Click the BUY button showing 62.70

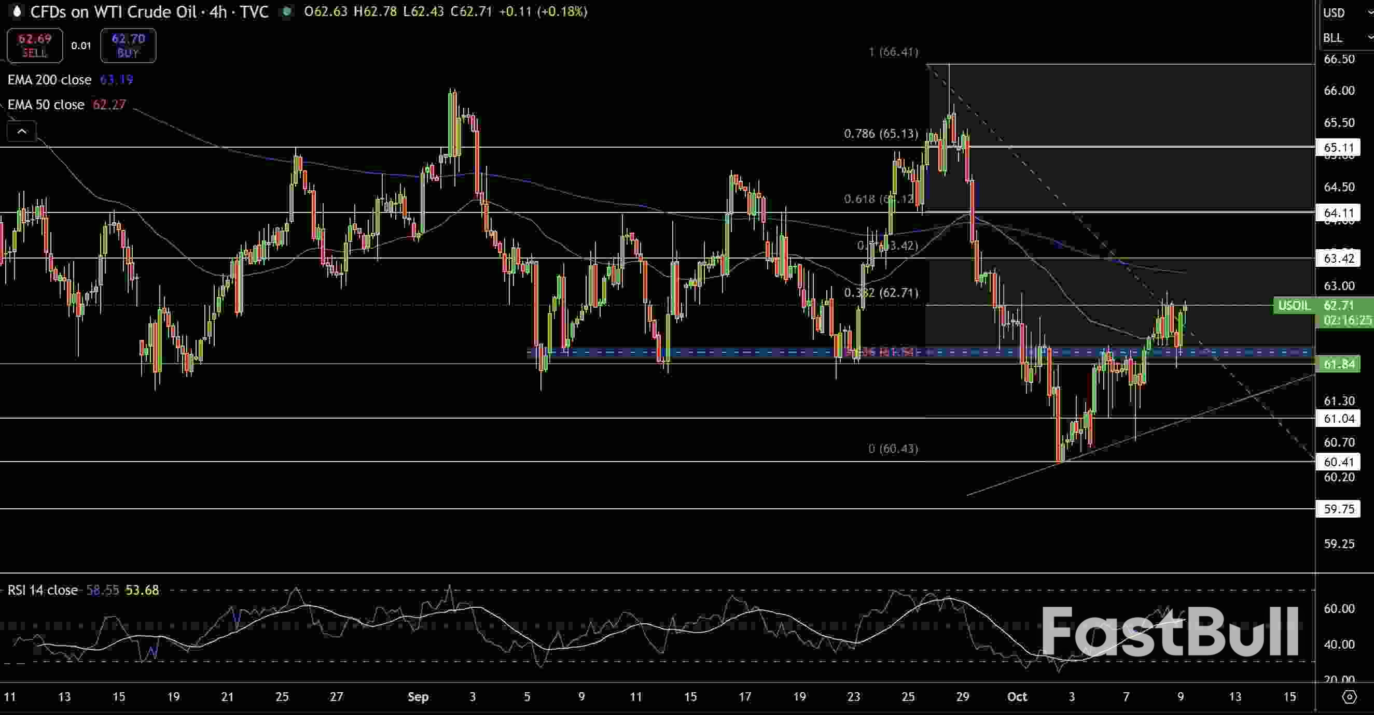click(128, 45)
